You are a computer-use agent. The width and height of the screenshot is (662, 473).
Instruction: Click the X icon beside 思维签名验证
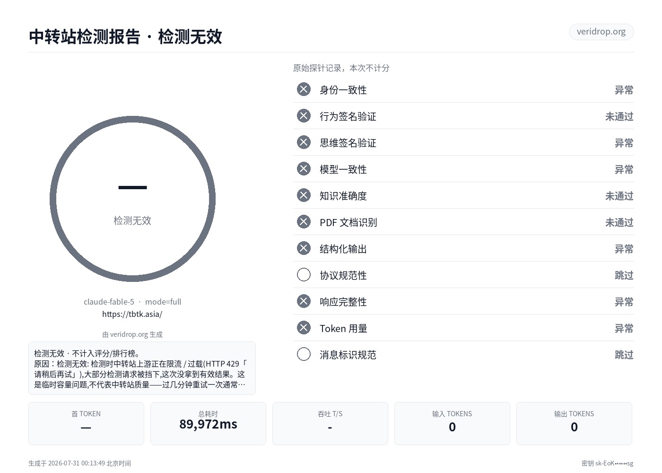304,142
